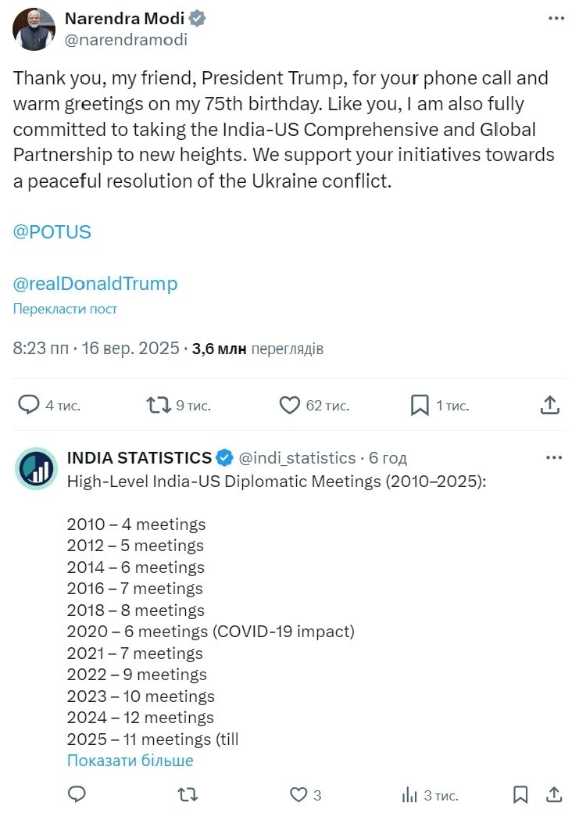Share the INDIA STATISTICS reply
579x813 pixels.
pos(553,795)
